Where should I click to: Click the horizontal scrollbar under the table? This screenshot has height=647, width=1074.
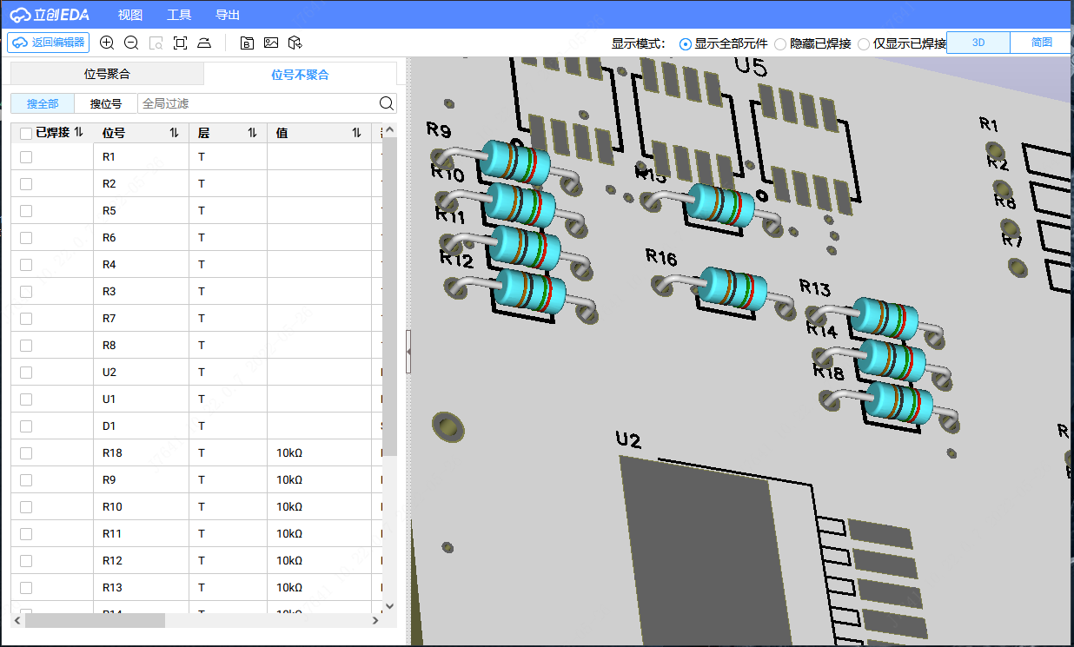[x=96, y=621]
